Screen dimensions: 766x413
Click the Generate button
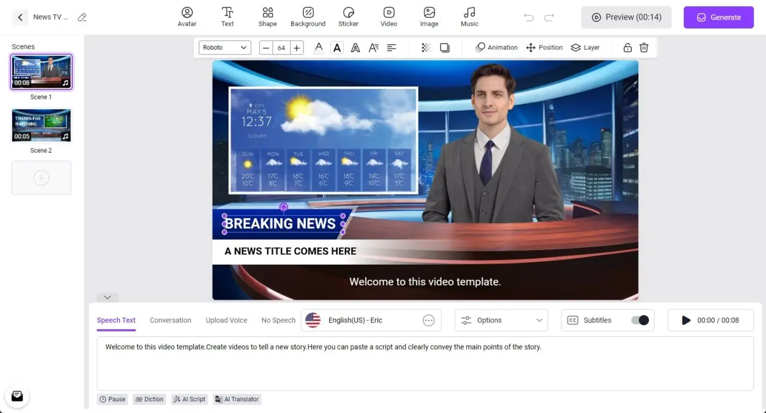tap(718, 17)
